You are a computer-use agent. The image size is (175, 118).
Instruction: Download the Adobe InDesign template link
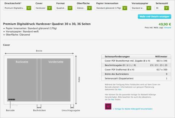133,109
